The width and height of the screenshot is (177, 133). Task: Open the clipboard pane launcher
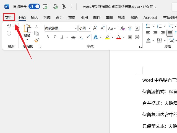(x=40, y=47)
